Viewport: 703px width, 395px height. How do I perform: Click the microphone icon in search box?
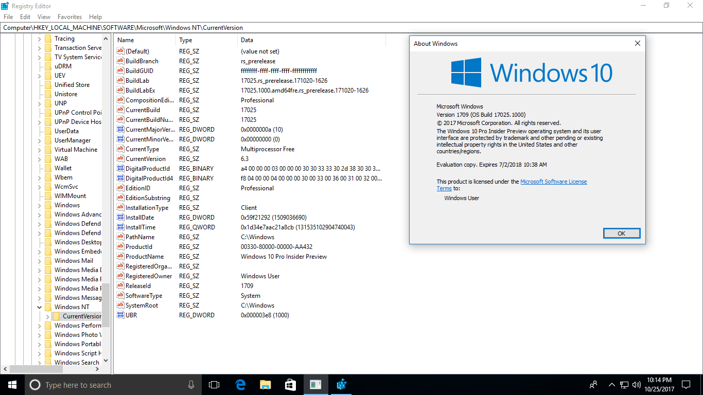coord(191,385)
